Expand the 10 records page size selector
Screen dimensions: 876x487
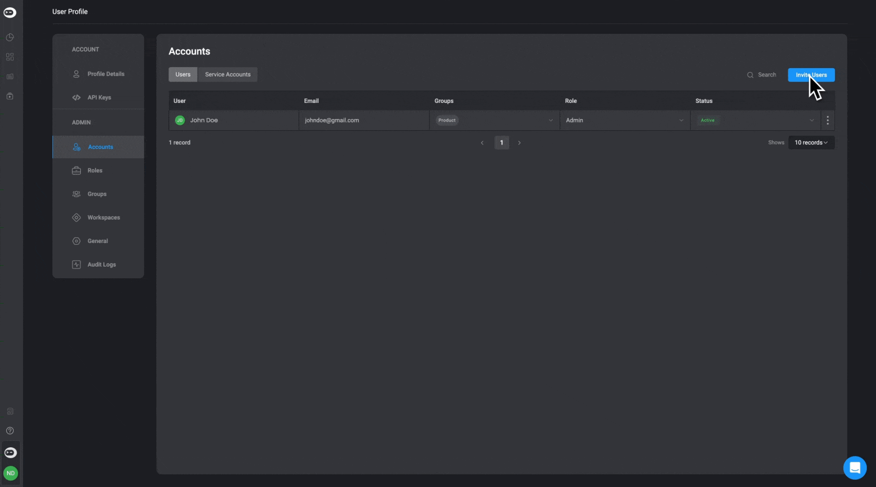(x=811, y=142)
